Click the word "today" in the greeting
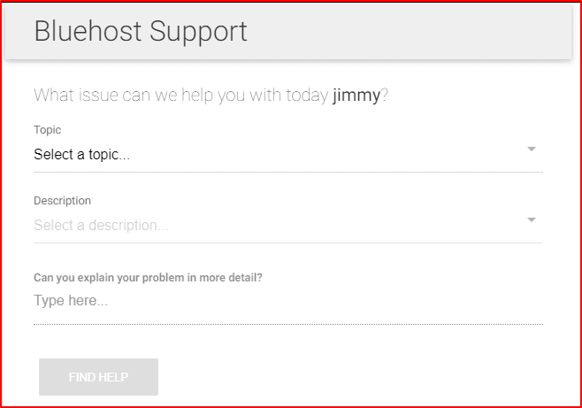The height and width of the screenshot is (408, 582). click(307, 96)
